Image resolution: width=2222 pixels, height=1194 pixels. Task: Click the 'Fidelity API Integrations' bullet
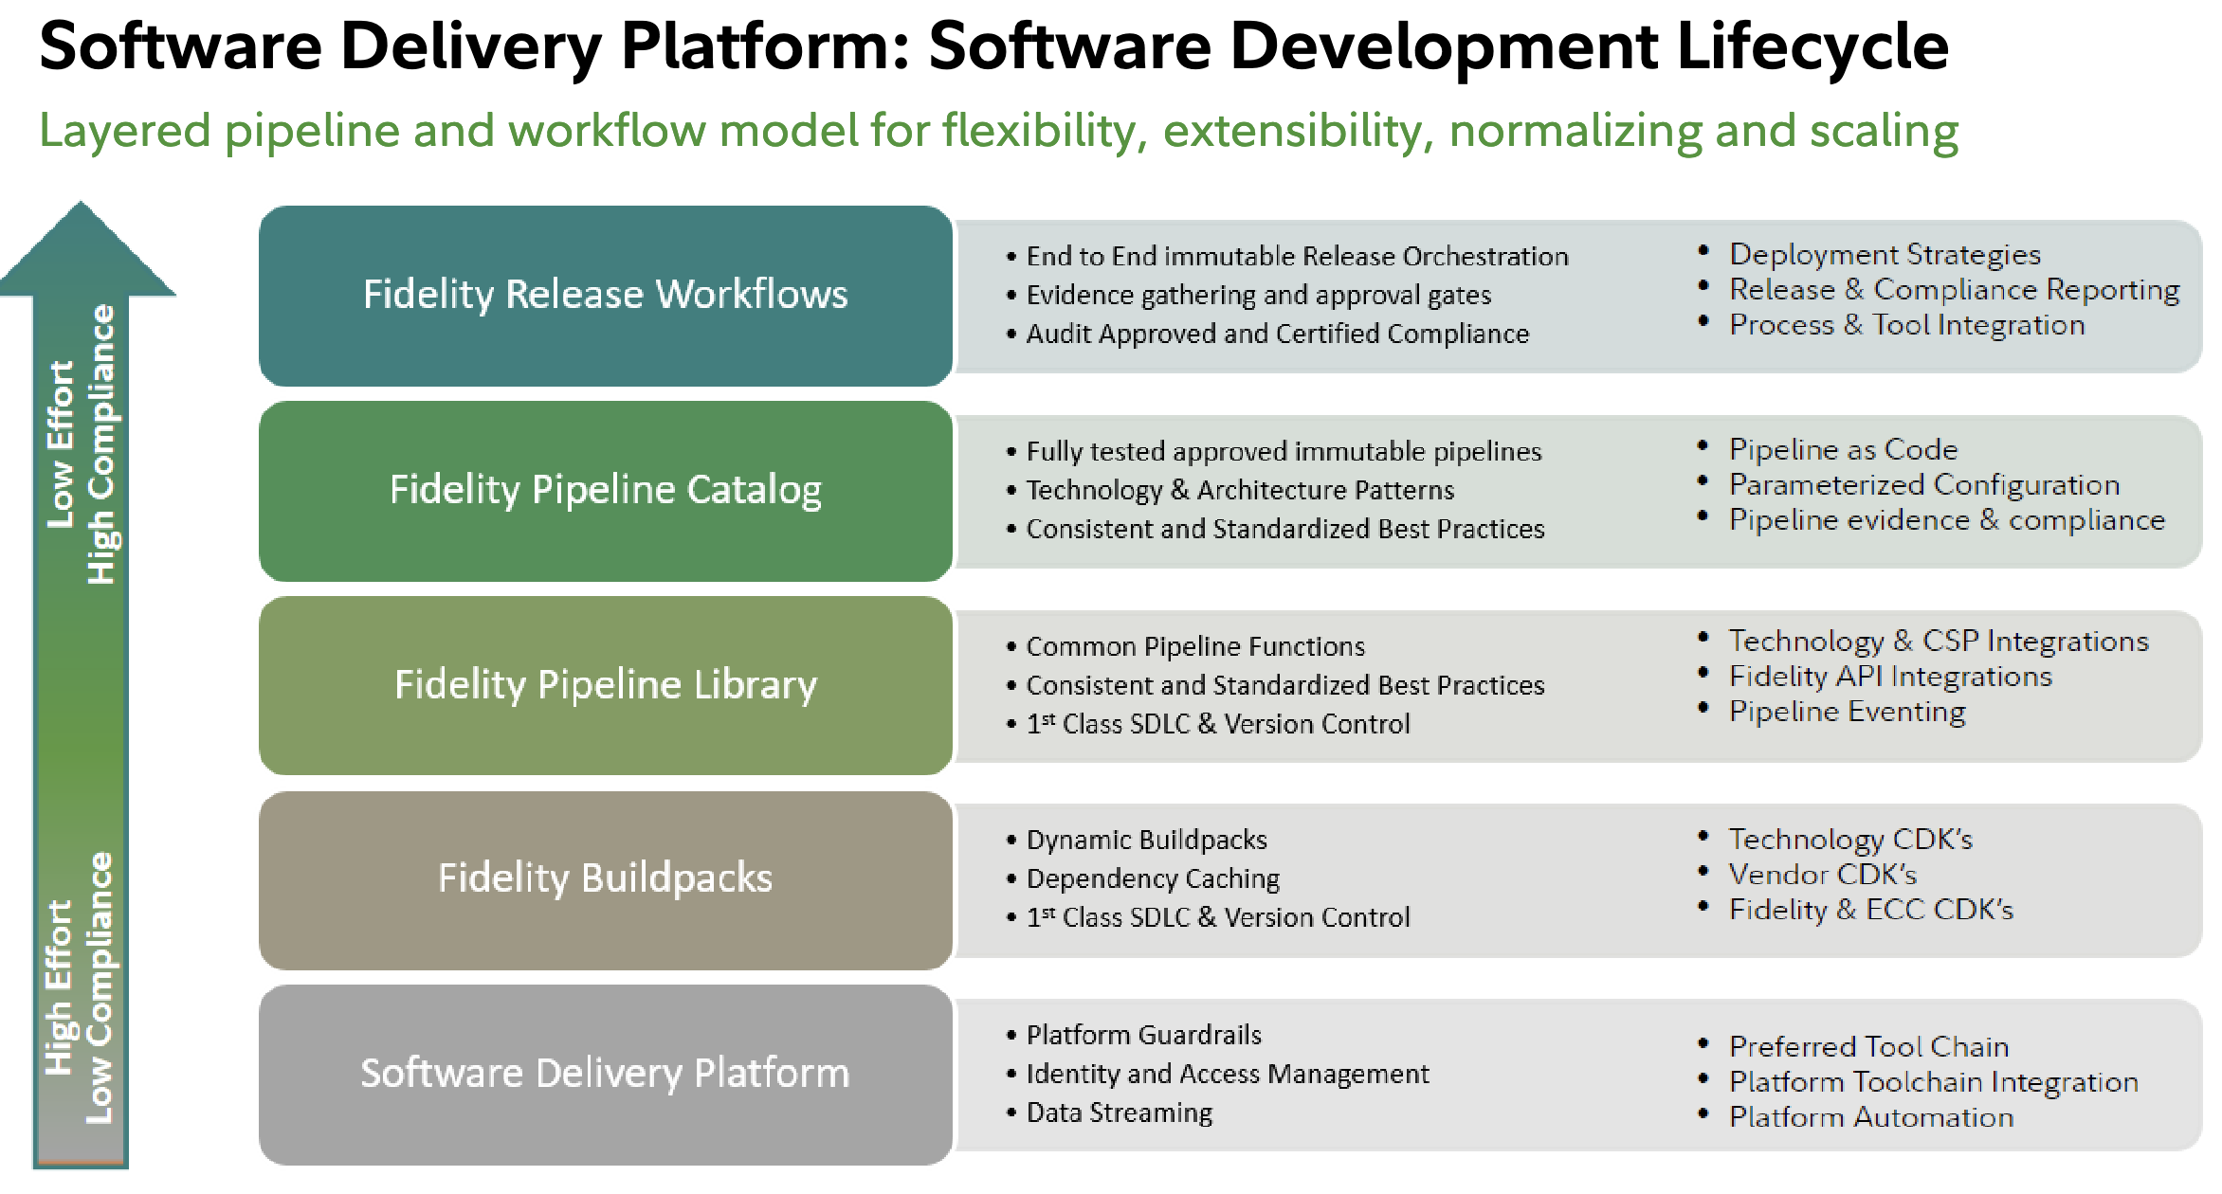point(1889,677)
